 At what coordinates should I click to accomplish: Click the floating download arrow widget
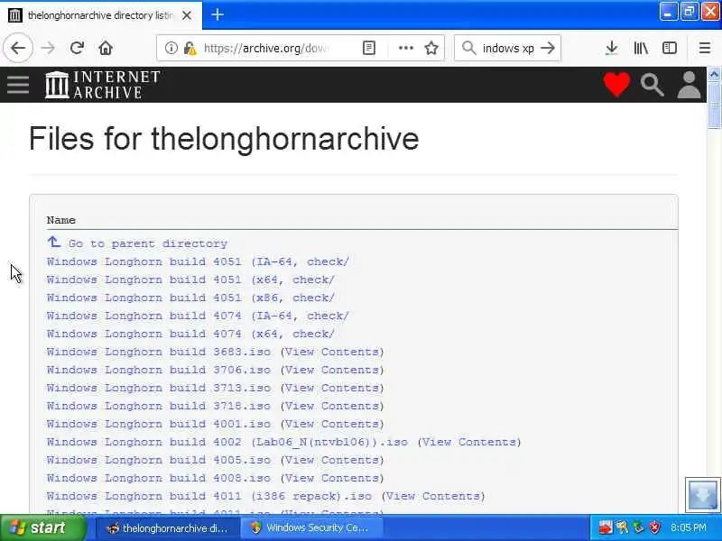click(x=702, y=495)
